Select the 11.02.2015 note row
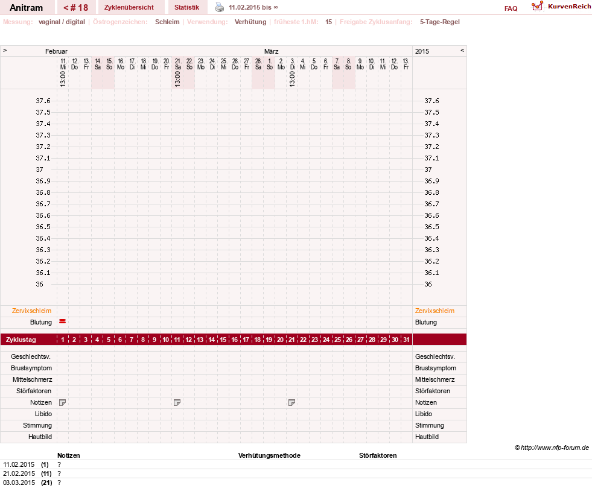Screen dimensions: 592x503 click(296, 464)
